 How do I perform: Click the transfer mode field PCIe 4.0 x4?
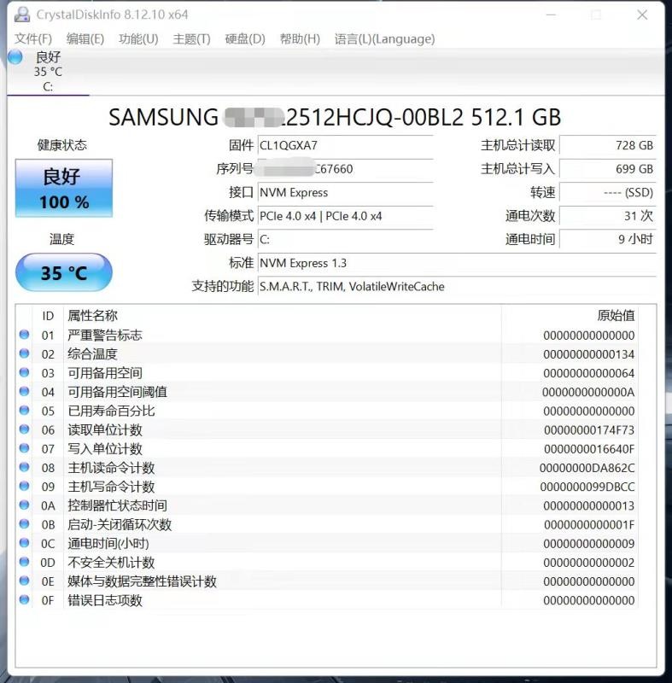(345, 216)
